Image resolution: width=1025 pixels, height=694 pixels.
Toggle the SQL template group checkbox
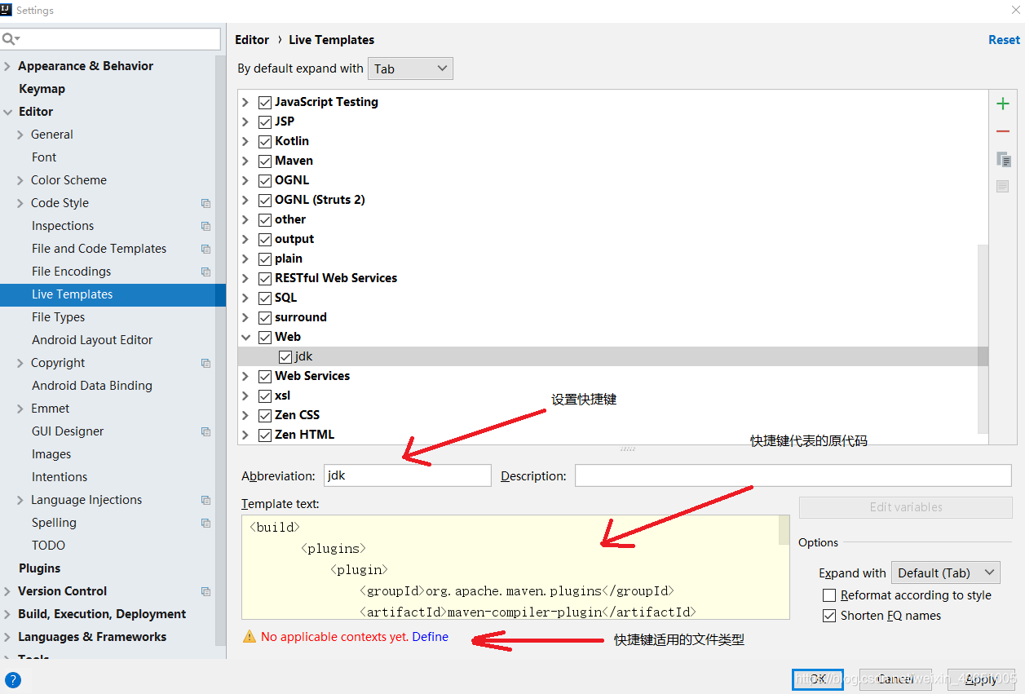[265, 298]
